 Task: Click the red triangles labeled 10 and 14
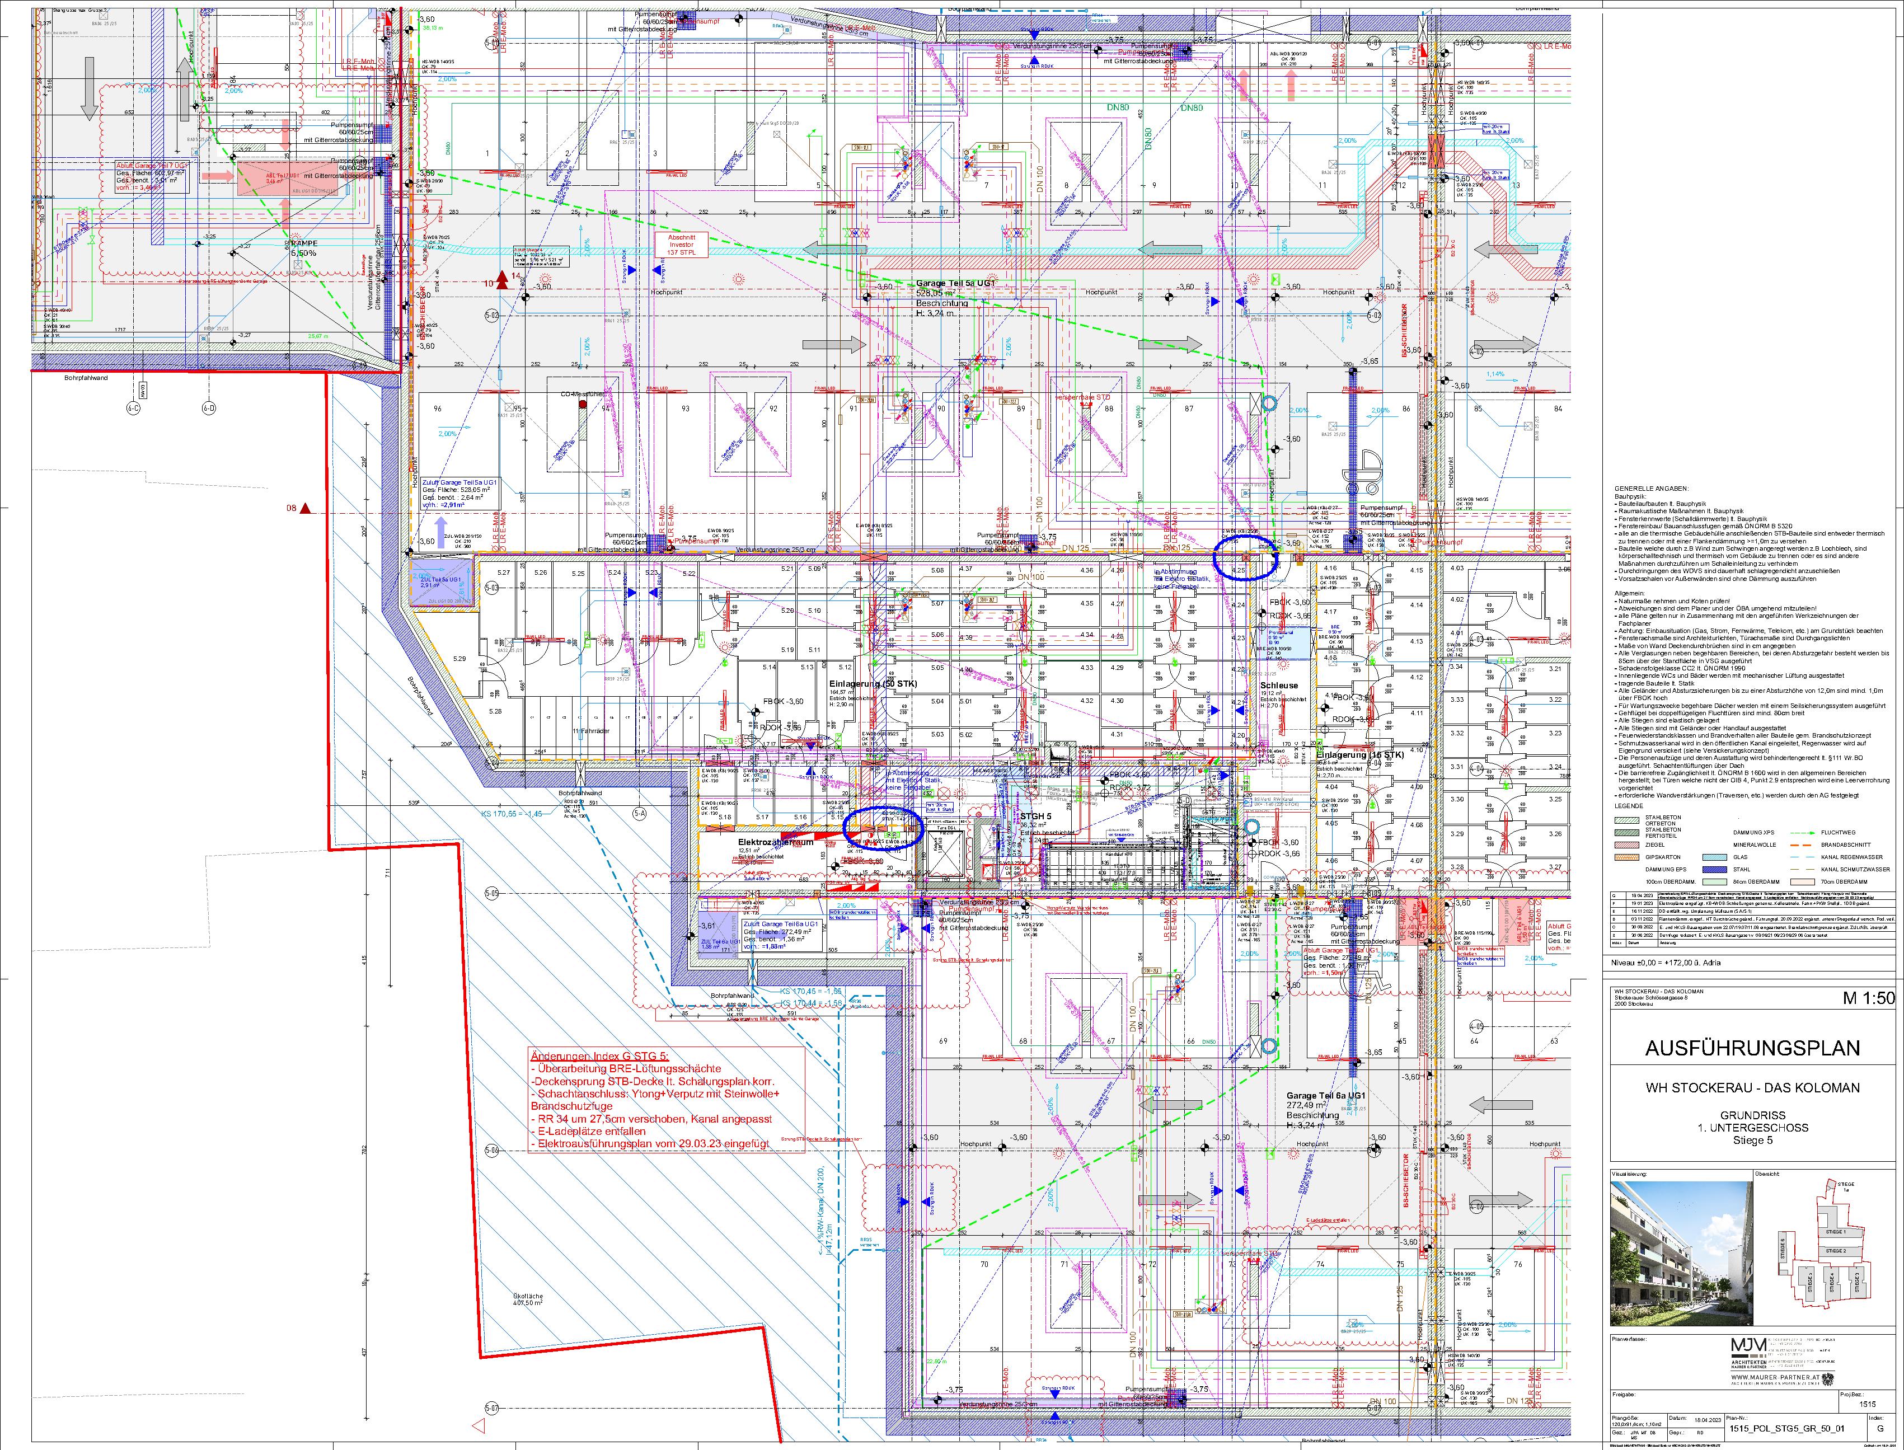[503, 280]
